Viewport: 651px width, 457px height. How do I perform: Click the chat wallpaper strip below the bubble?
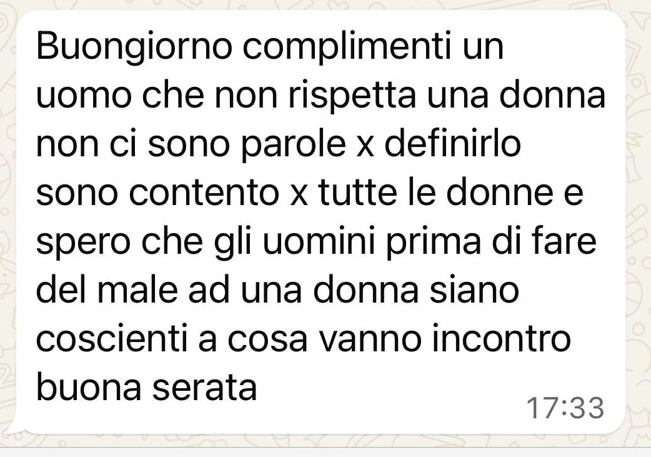(x=325, y=441)
